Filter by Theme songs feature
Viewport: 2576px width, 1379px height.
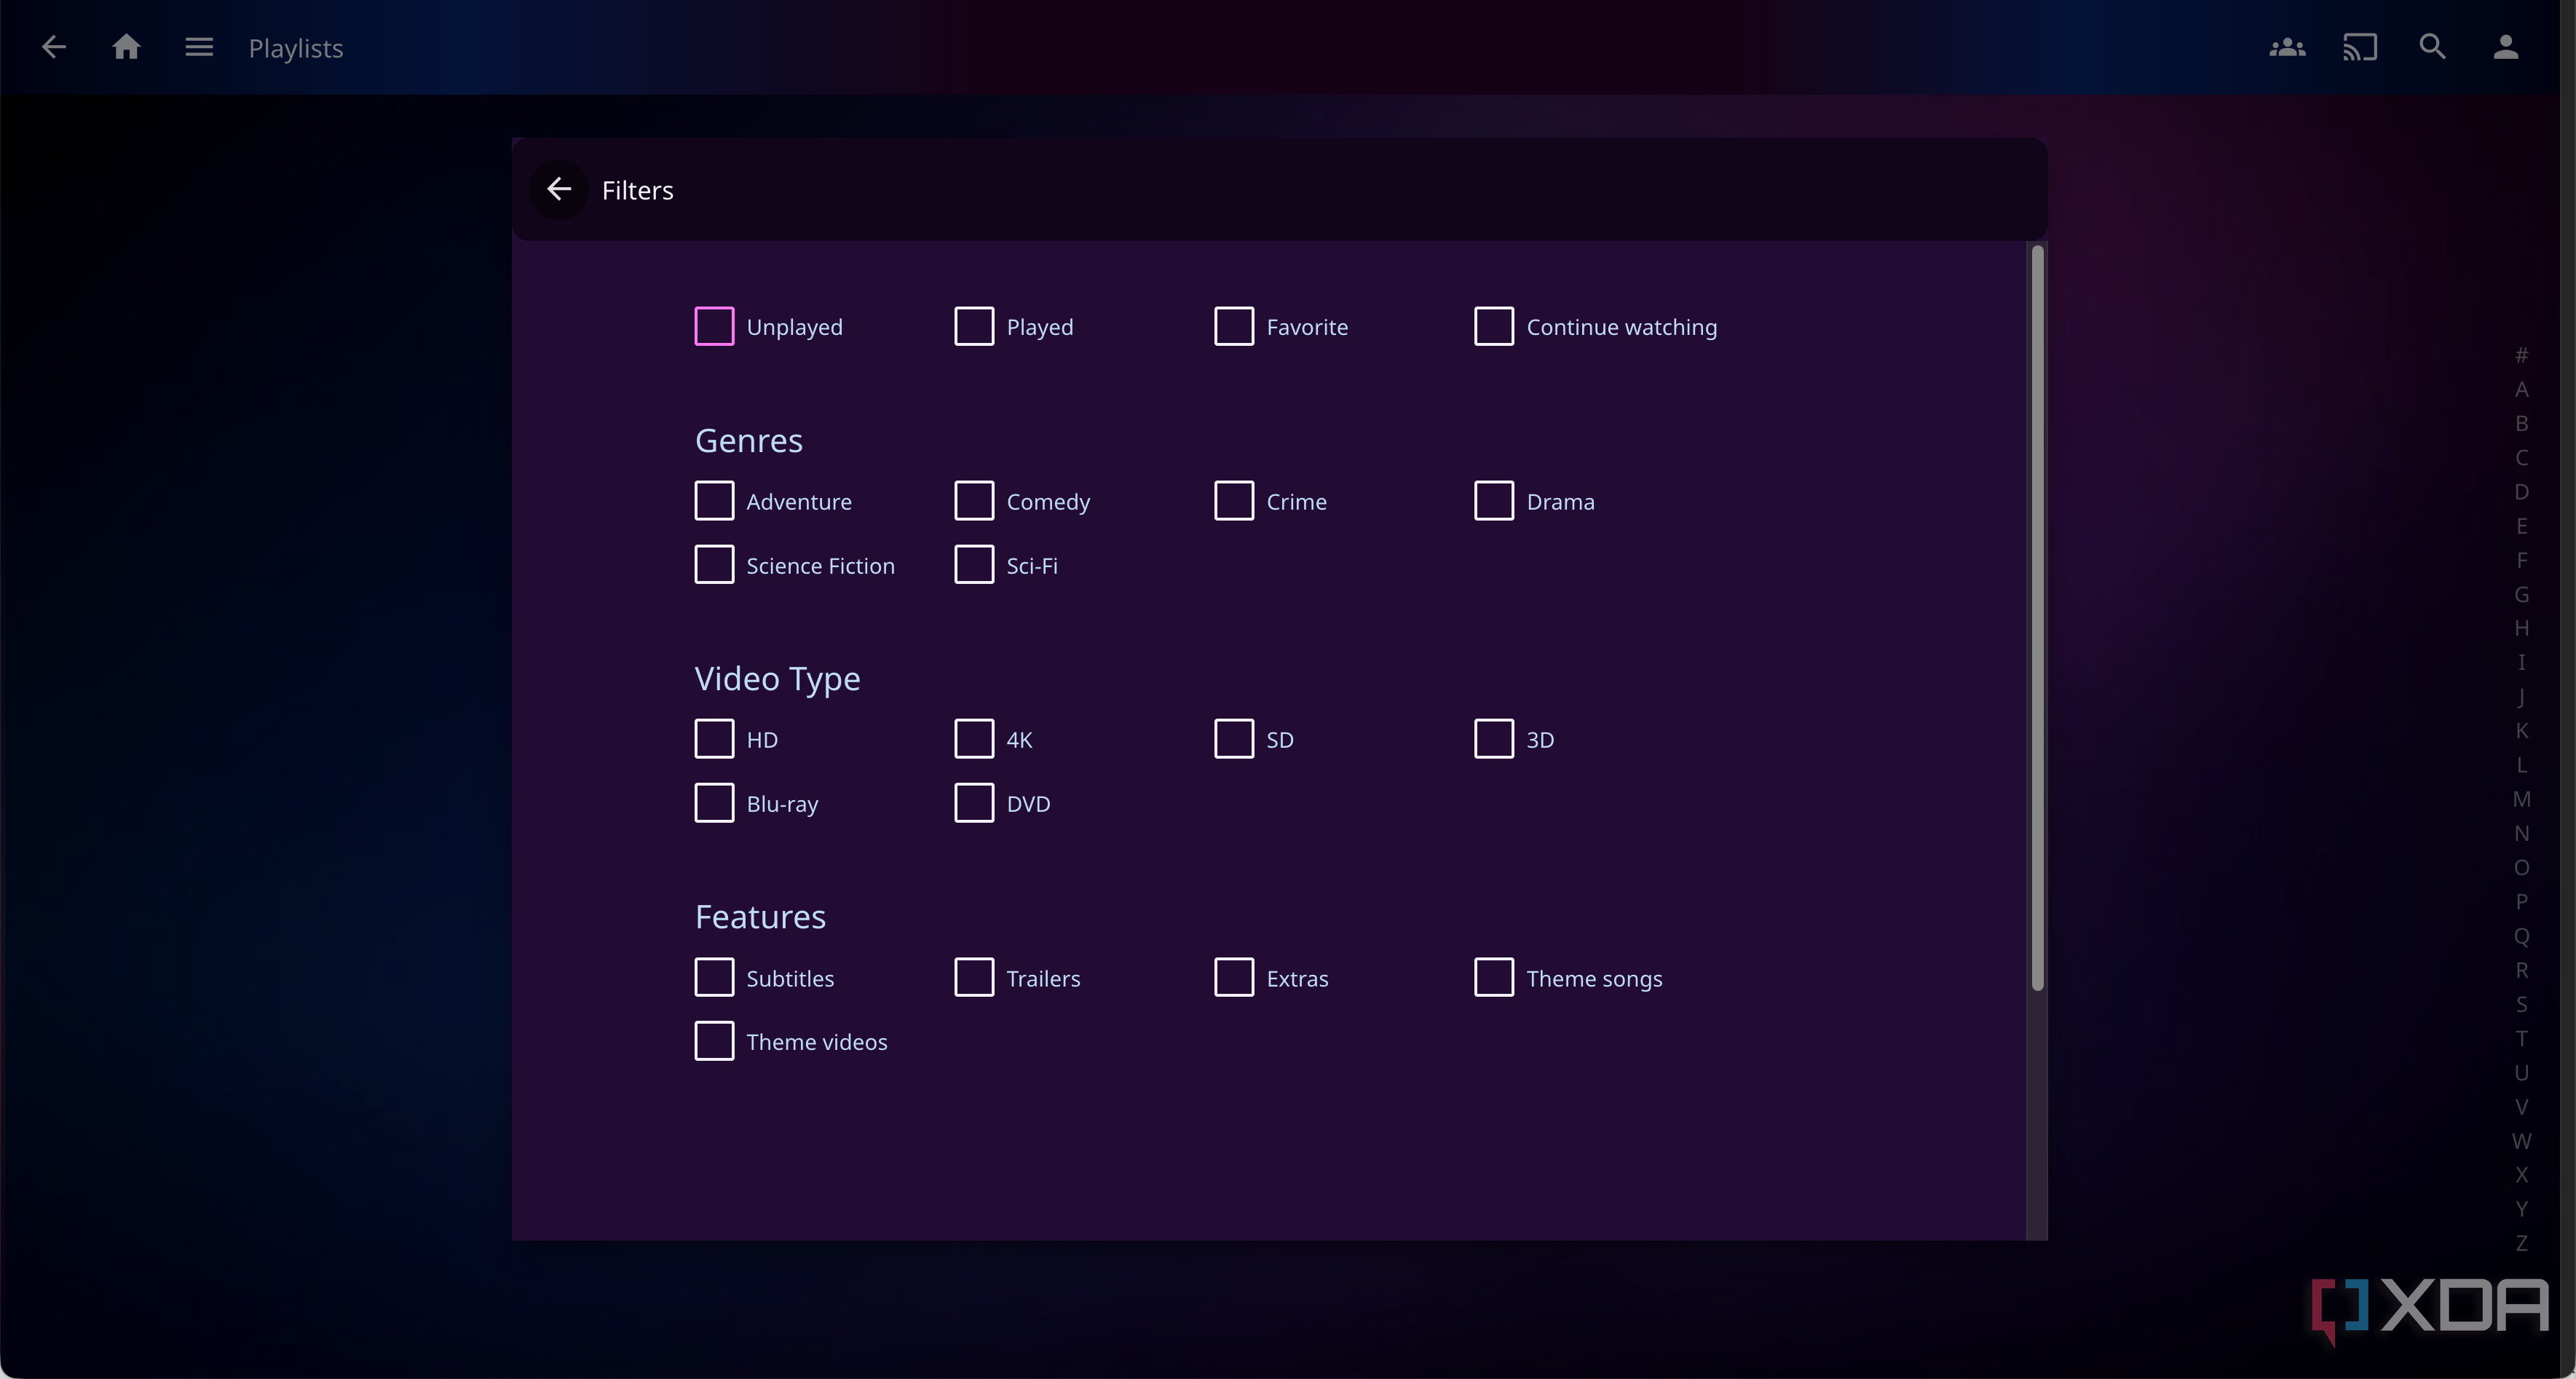click(1494, 978)
